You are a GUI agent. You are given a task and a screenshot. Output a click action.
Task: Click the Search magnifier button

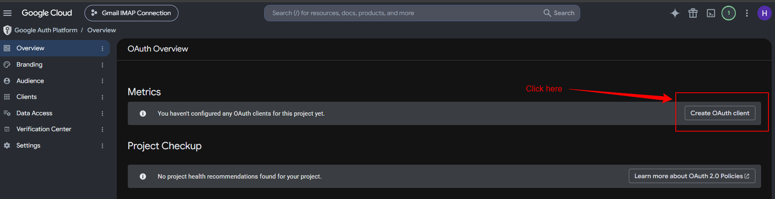click(x=559, y=13)
